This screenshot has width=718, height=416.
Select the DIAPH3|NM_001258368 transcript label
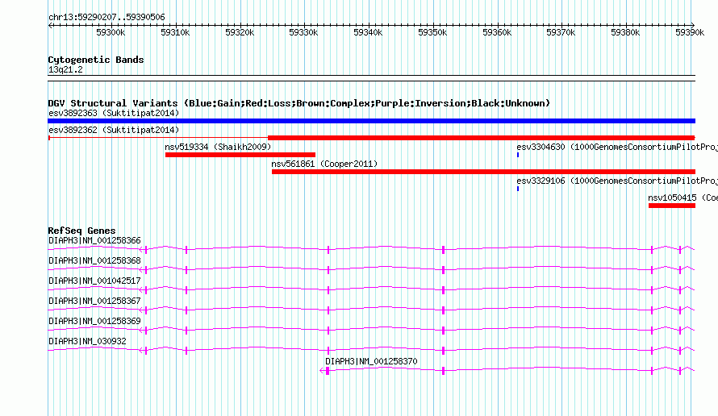click(94, 261)
